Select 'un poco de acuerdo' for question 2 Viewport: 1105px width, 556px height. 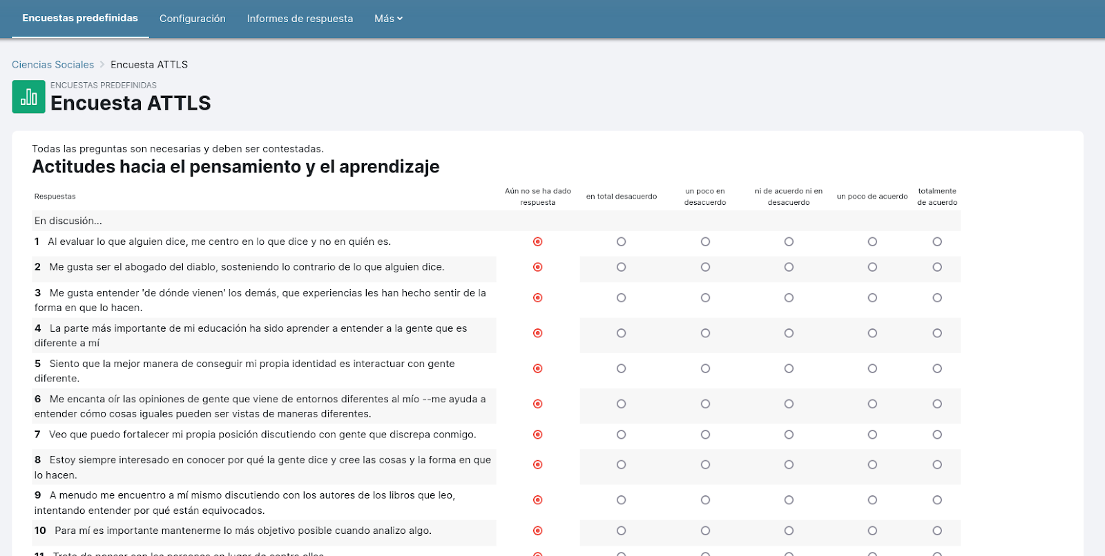point(872,267)
